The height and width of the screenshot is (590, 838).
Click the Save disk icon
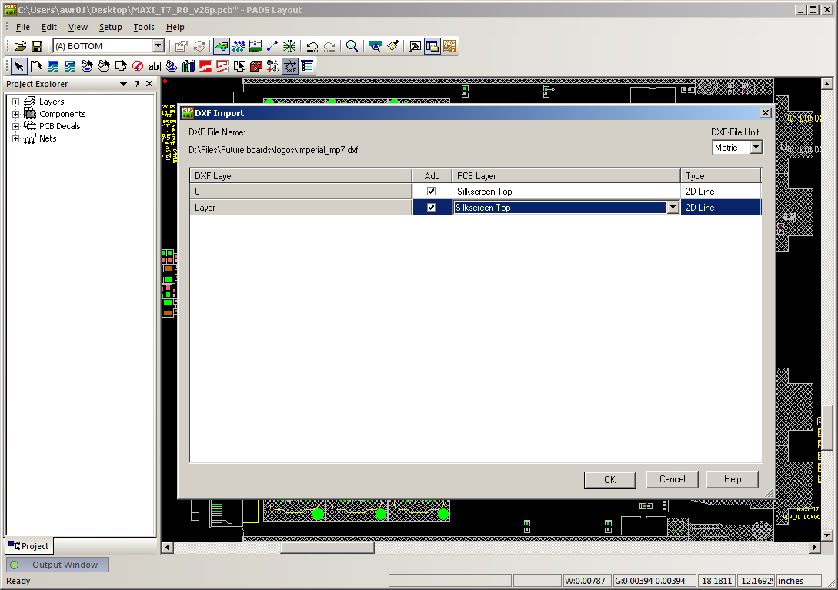[x=36, y=46]
